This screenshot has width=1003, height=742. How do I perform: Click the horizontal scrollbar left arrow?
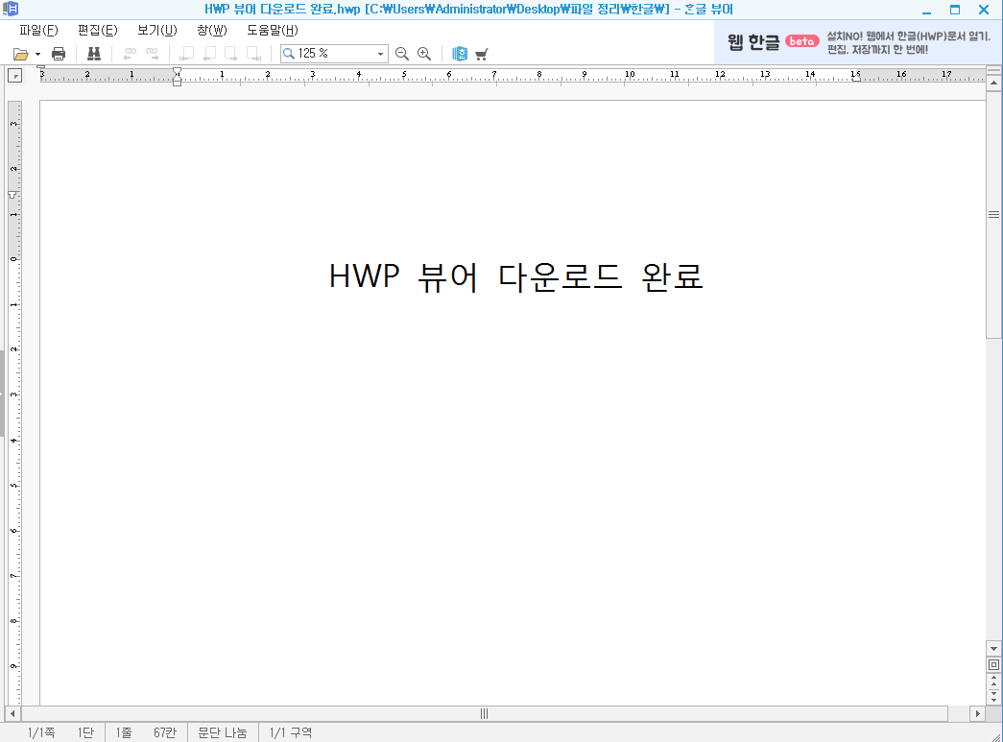[x=12, y=713]
